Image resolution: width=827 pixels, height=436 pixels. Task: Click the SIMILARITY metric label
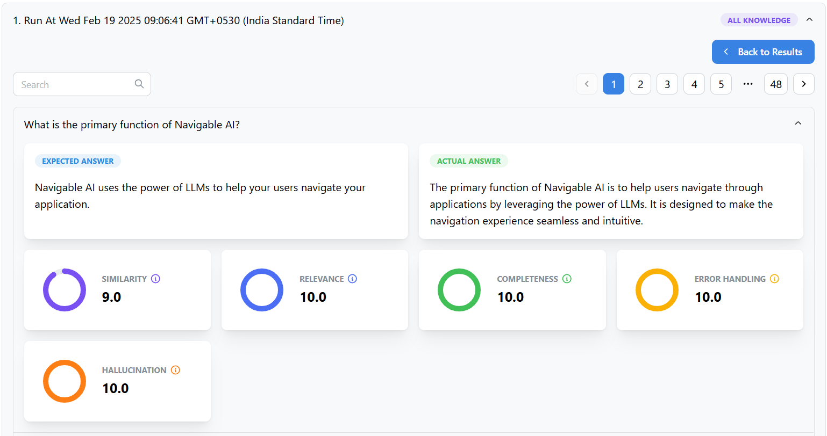(124, 279)
